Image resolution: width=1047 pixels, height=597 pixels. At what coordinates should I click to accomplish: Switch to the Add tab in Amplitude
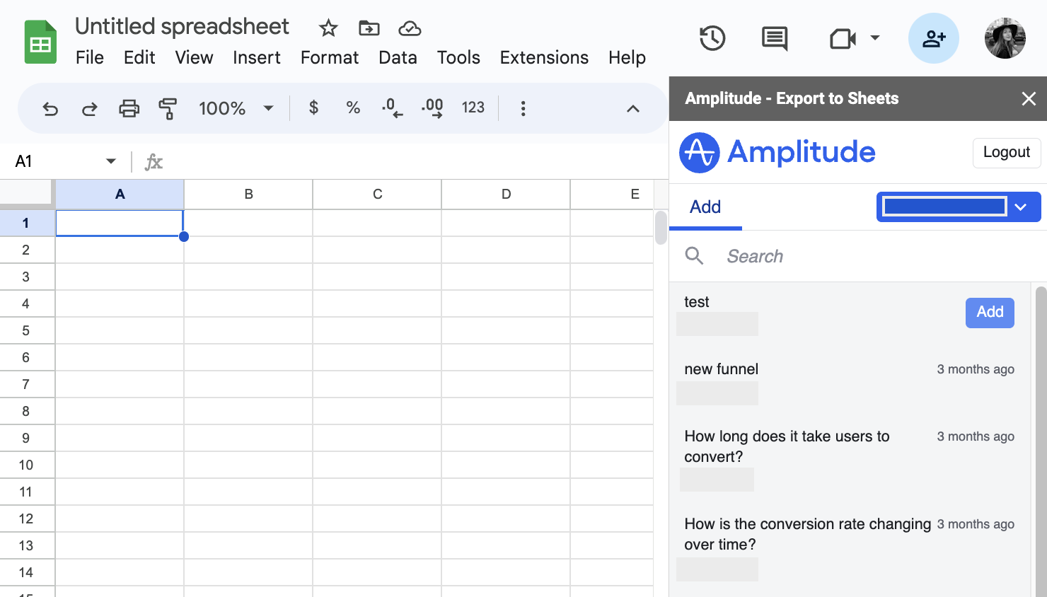pos(705,207)
